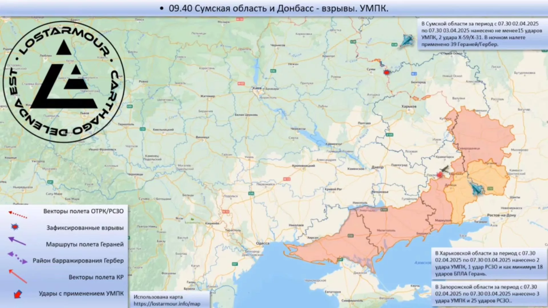Image resolution: width=548 pixels, height=308 pixels.
Task: Click the city label 'Краматорск'
Action: click(445, 157)
